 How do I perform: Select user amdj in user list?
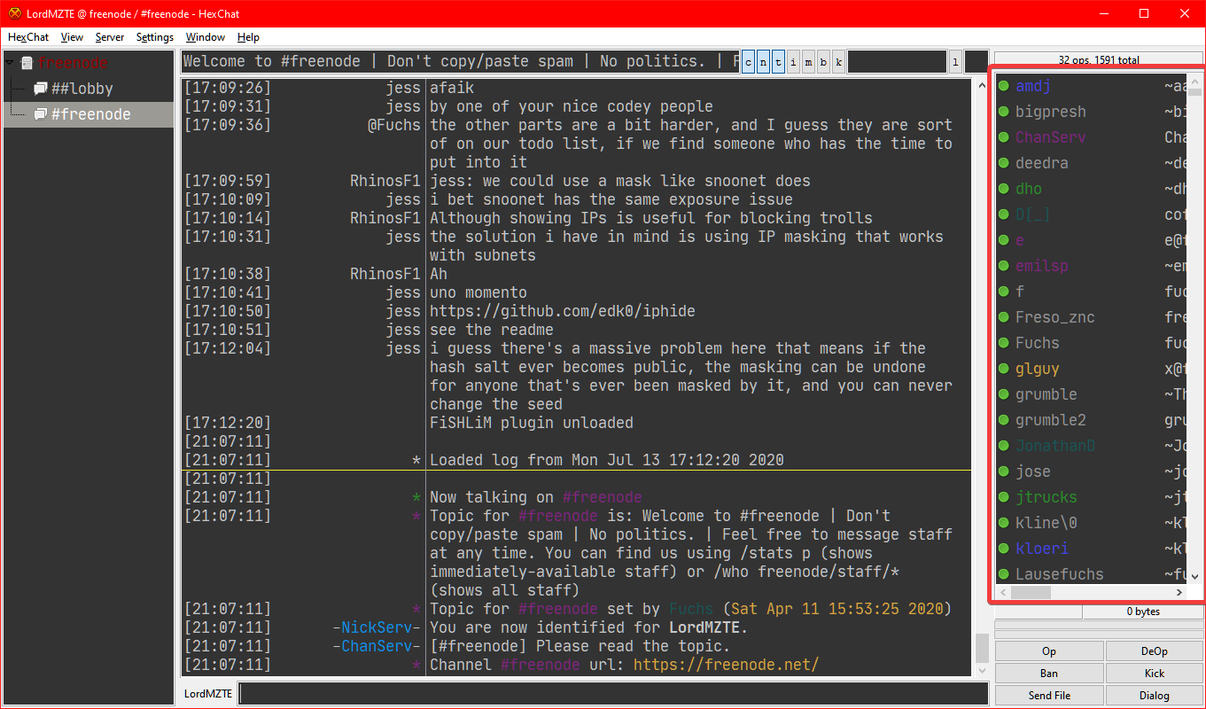tap(1033, 86)
